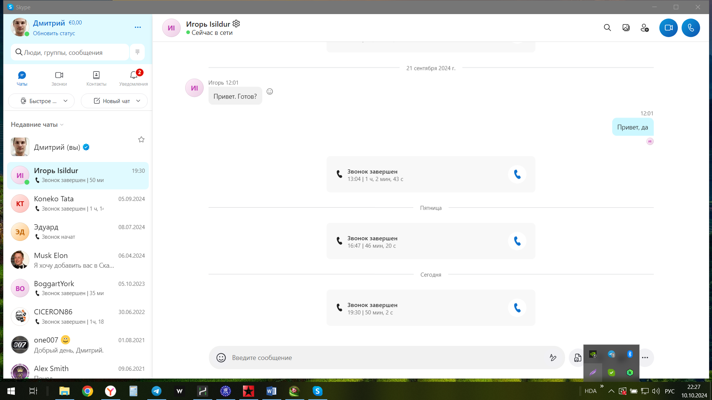This screenshot has width=712, height=400.
Task: Open the chat gallery icon in header
Action: (x=626, y=28)
